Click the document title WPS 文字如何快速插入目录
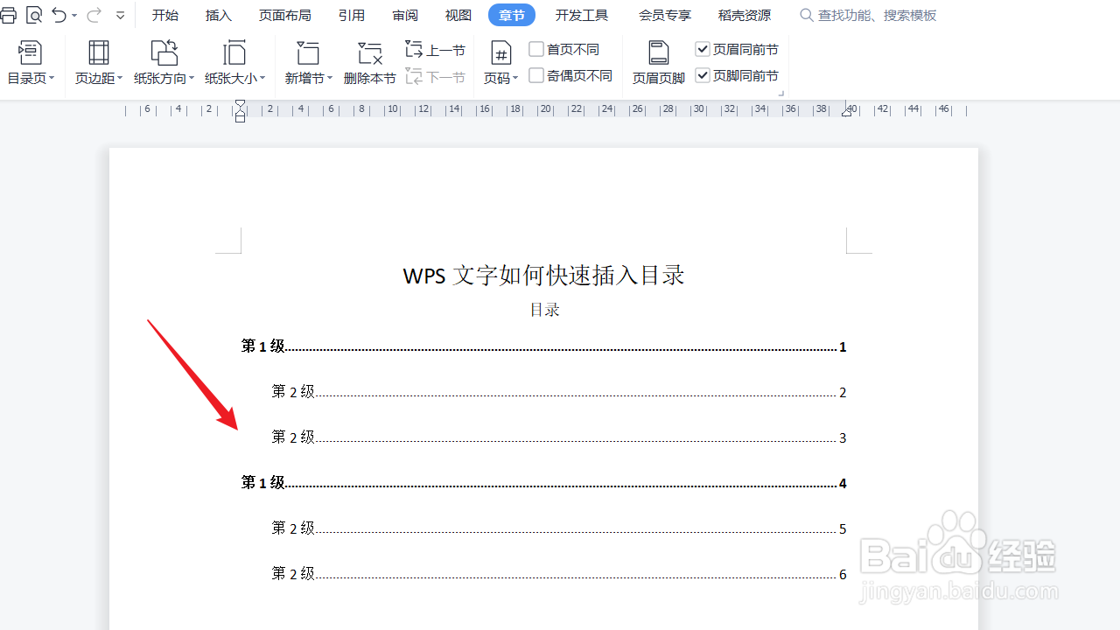 [x=543, y=276]
